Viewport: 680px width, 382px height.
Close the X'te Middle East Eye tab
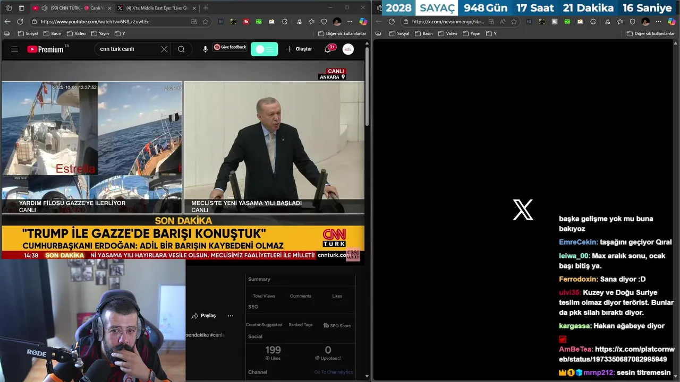(x=194, y=8)
